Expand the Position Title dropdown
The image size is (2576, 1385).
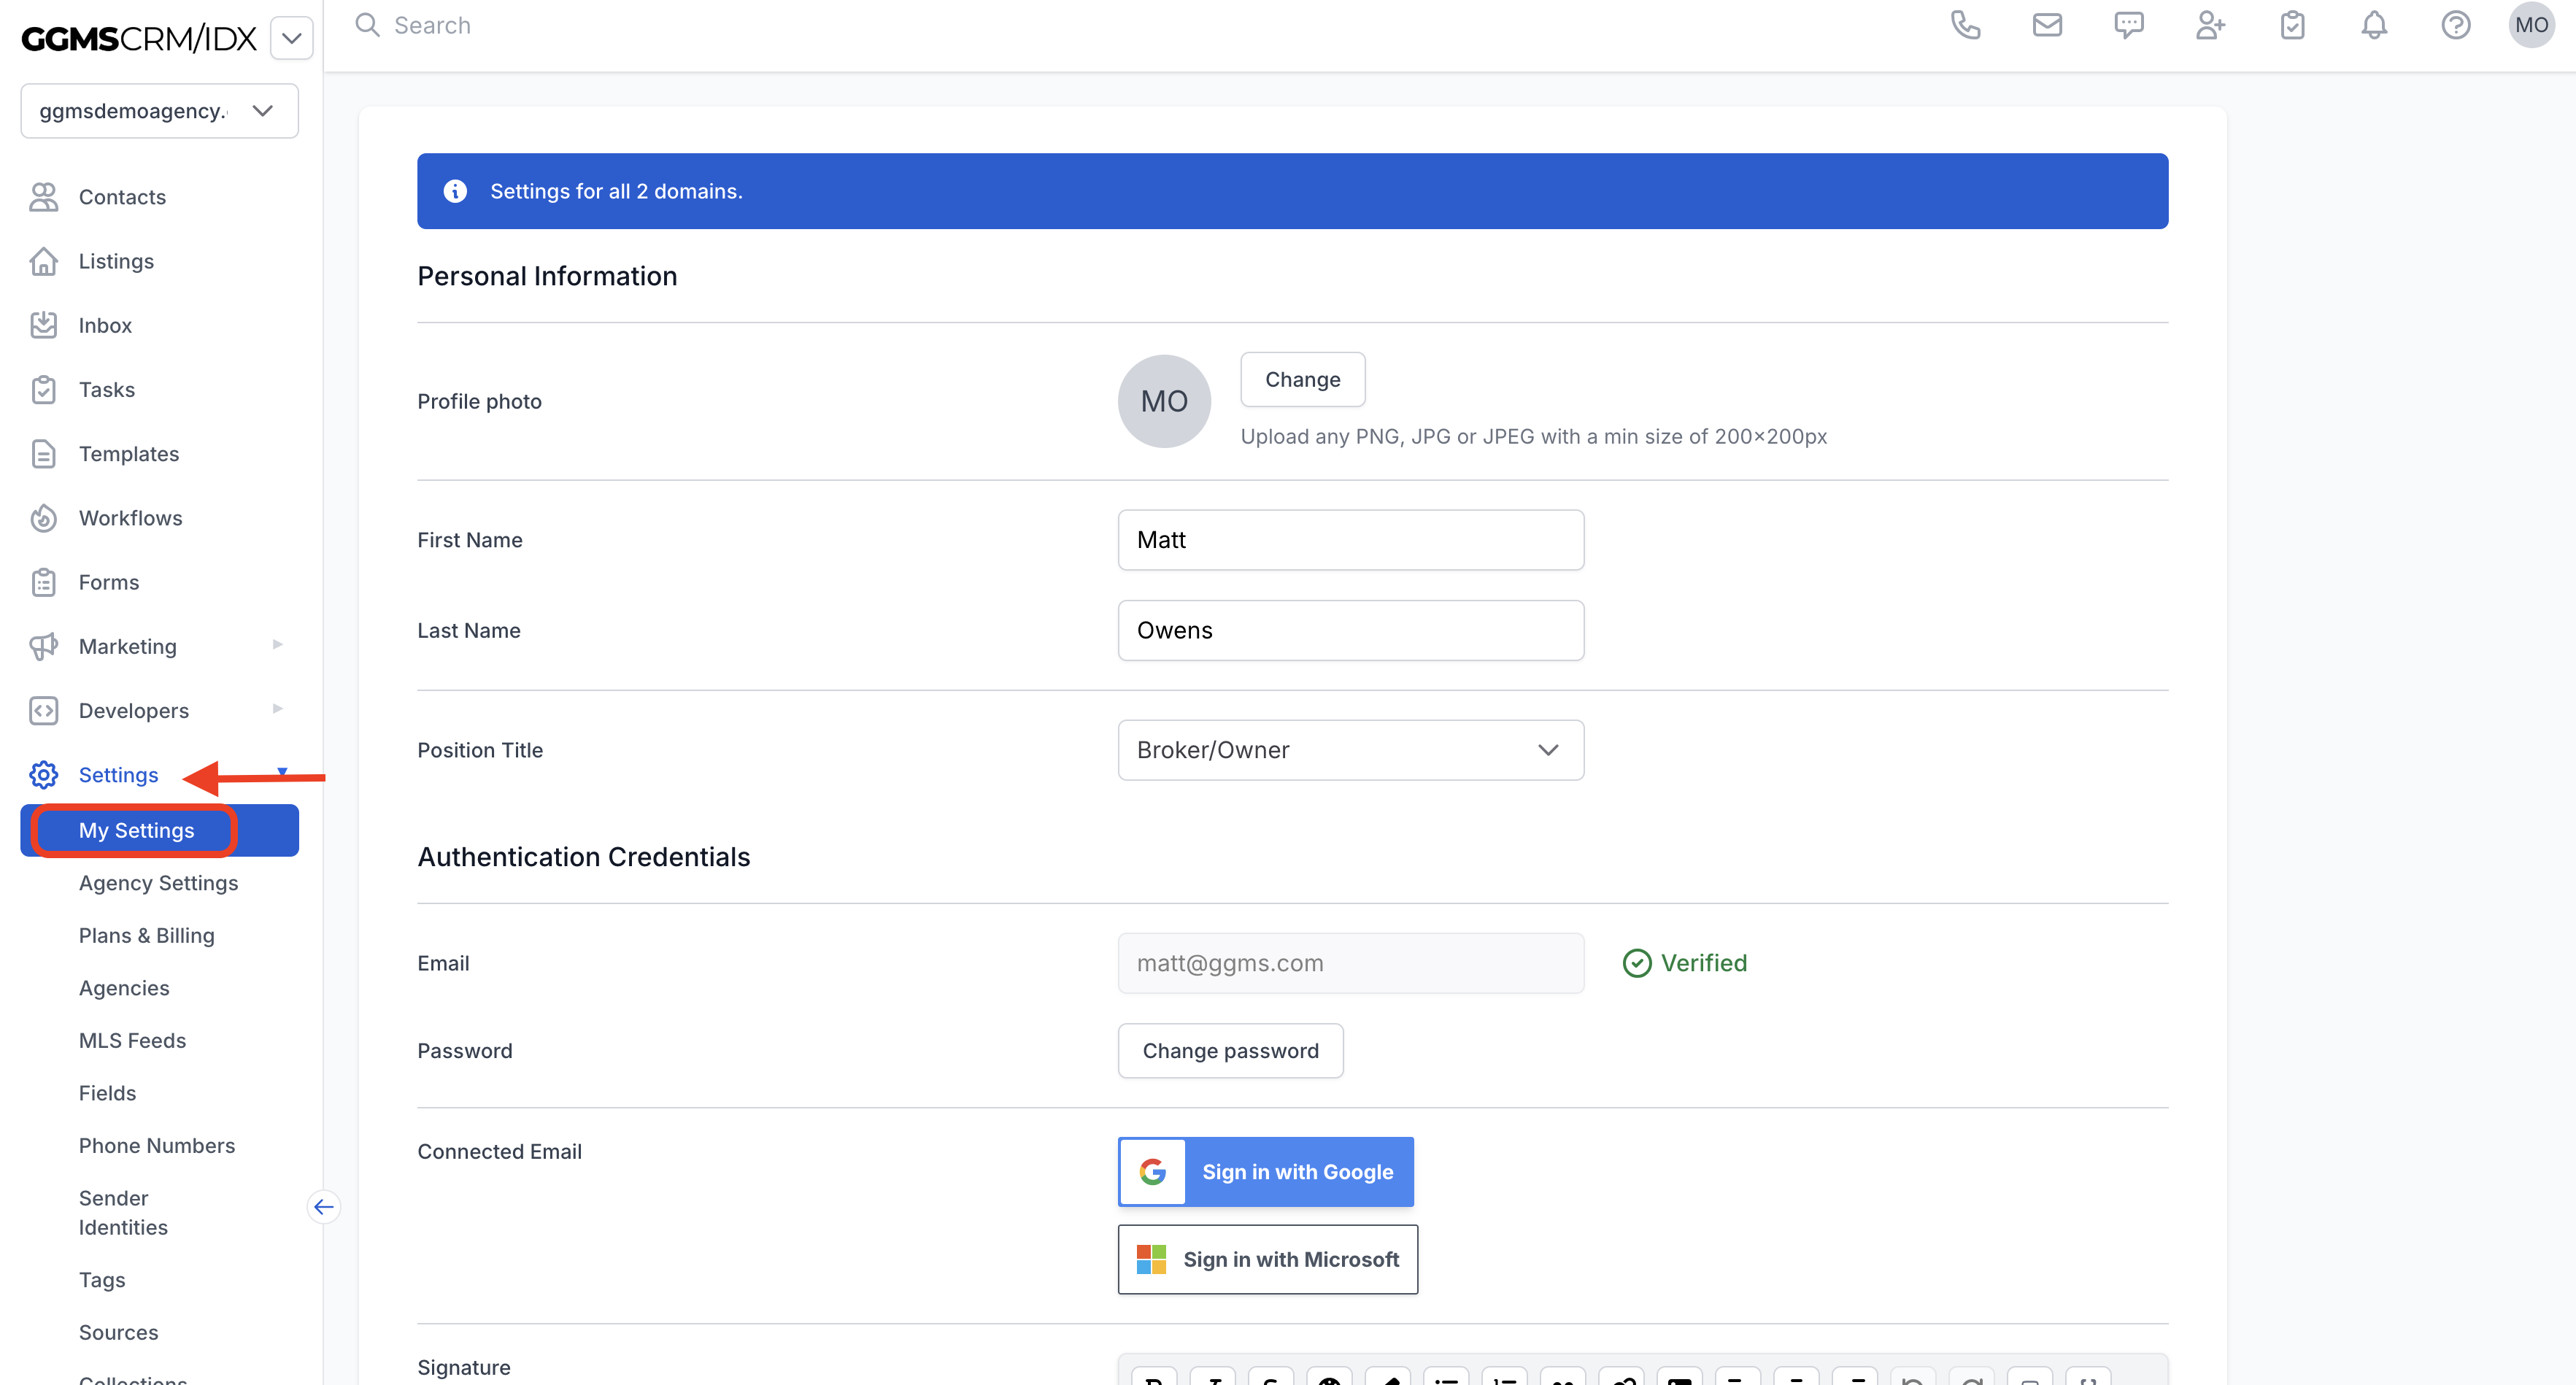[1350, 750]
